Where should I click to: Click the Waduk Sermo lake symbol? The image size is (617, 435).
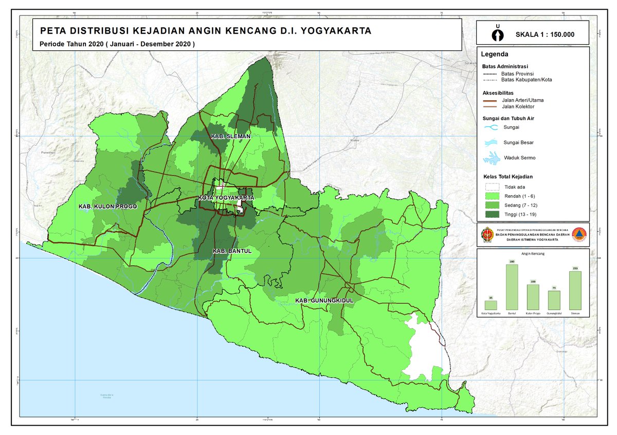(491, 158)
